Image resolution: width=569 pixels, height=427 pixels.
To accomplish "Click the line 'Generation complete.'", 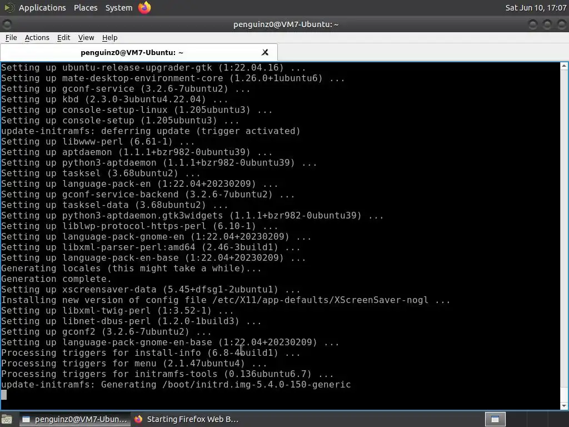I will (56, 279).
